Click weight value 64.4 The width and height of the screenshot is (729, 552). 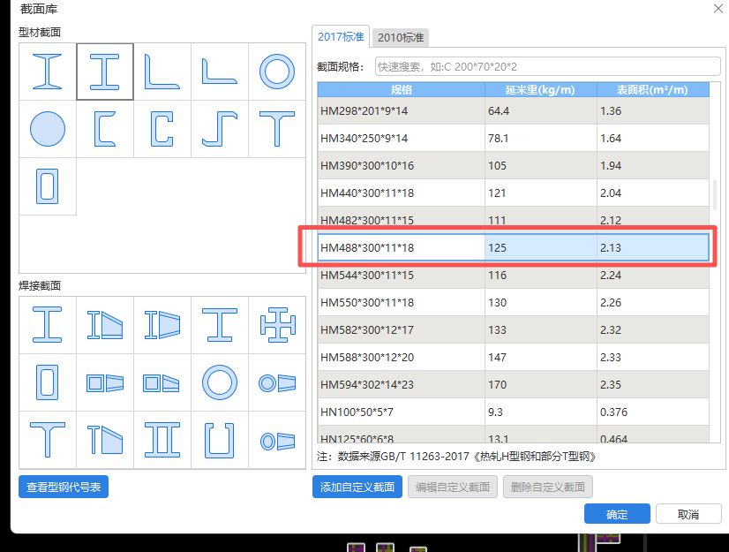pos(499,111)
